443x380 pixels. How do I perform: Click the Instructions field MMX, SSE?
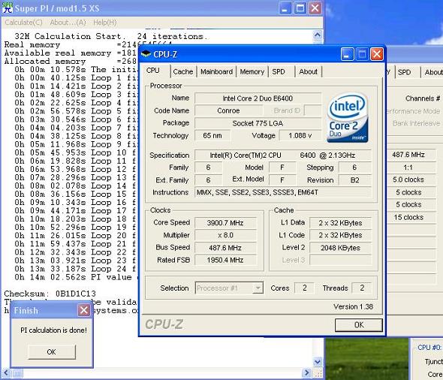click(283, 192)
